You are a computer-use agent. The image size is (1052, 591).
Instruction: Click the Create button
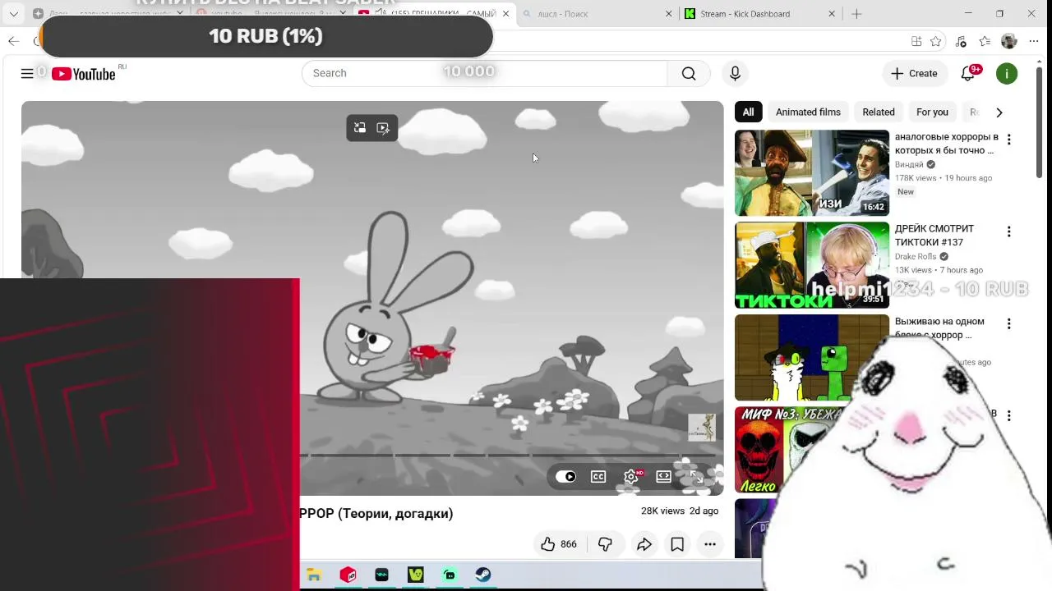pyautogui.click(x=914, y=74)
